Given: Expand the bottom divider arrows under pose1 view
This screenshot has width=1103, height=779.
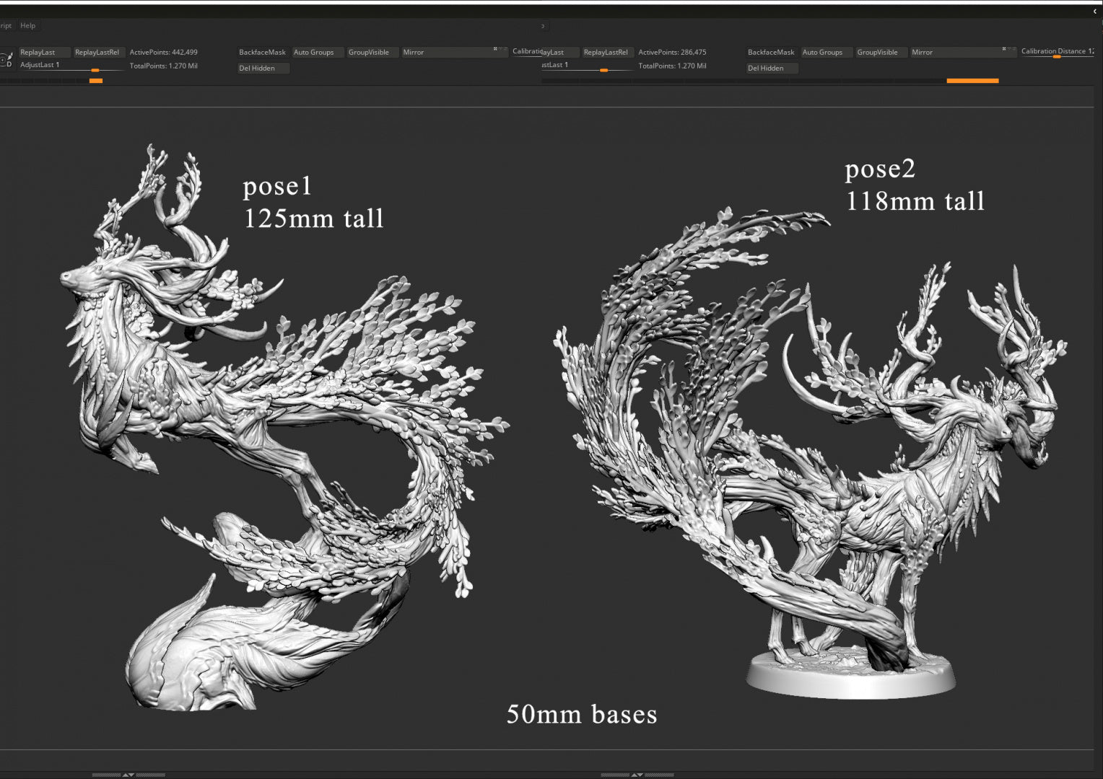Looking at the screenshot, I should [128, 775].
